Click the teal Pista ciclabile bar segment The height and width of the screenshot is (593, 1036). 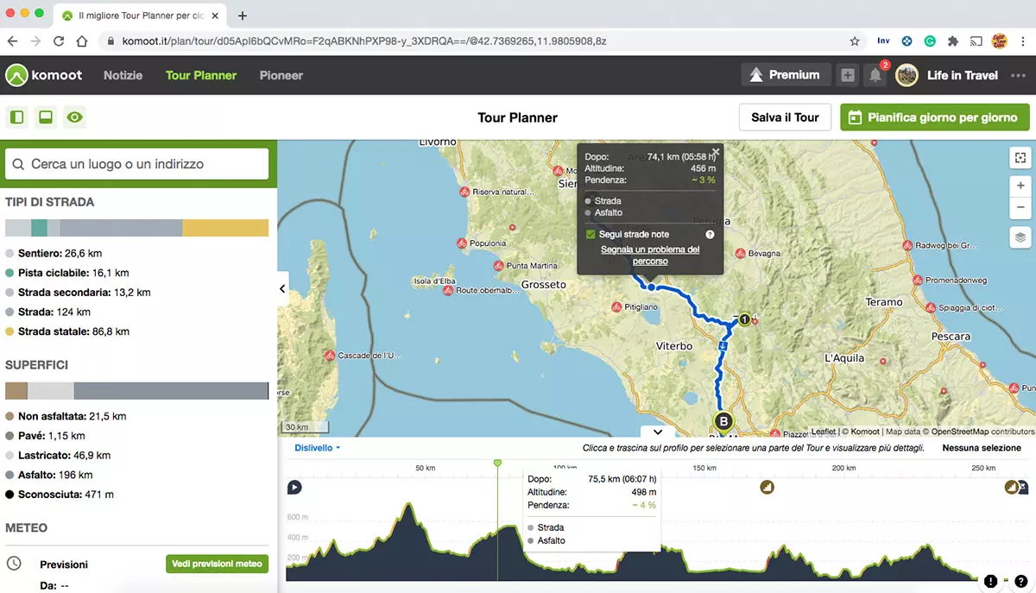(39, 228)
